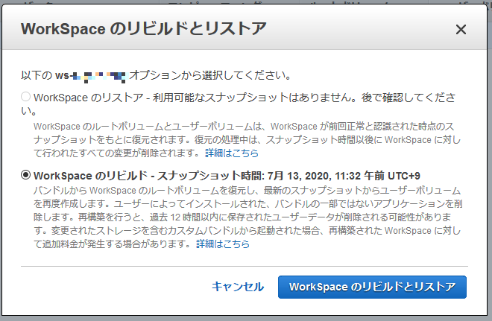Select the WorkSpace のリビルド radio option
The width and height of the screenshot is (492, 321).
26,175
